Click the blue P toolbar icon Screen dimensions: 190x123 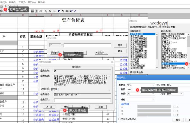coord(59,11)
